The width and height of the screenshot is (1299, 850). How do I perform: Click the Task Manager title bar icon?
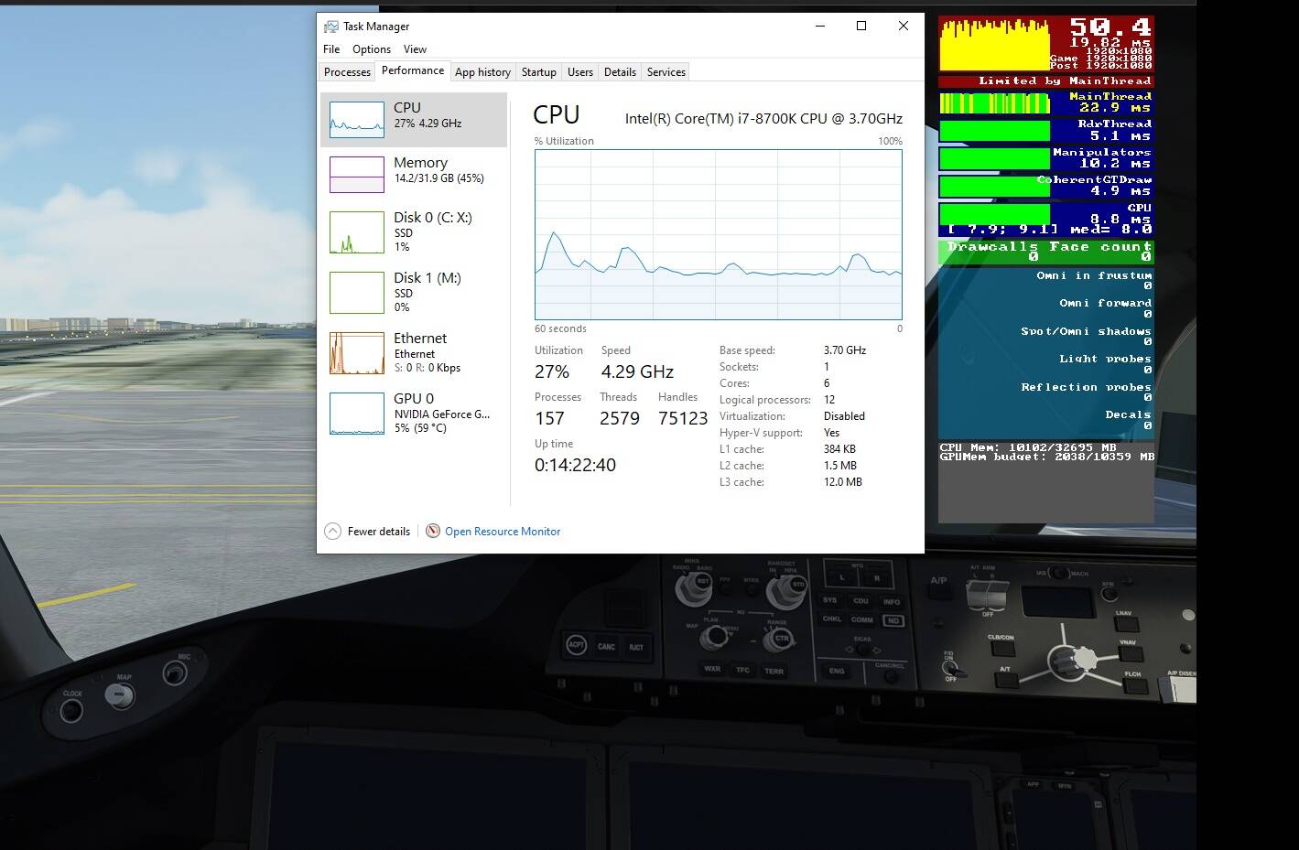[x=331, y=27]
